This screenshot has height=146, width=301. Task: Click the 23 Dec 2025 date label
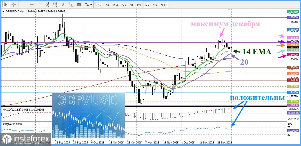(225, 143)
